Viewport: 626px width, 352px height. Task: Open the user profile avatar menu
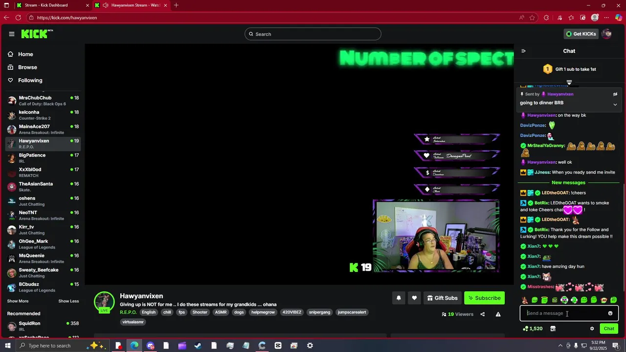pyautogui.click(x=606, y=34)
